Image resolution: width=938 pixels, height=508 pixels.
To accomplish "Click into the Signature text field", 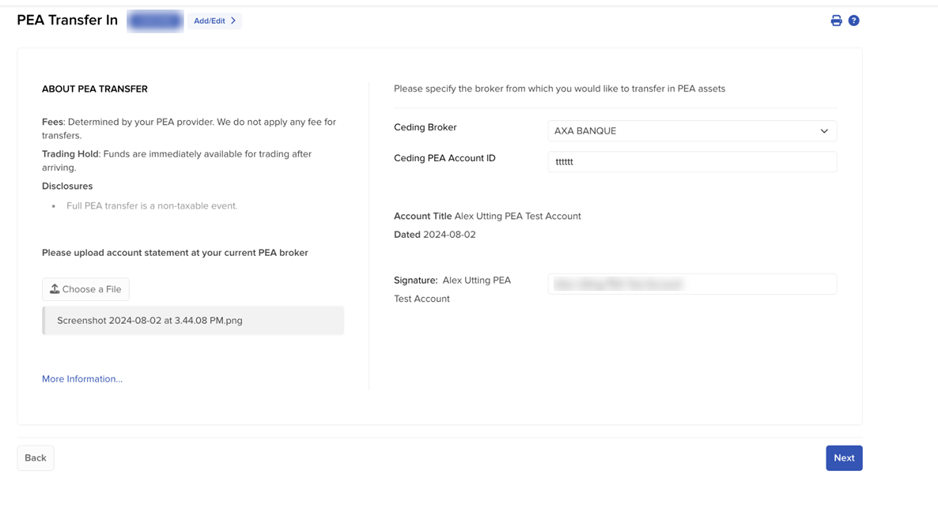I will click(691, 284).
